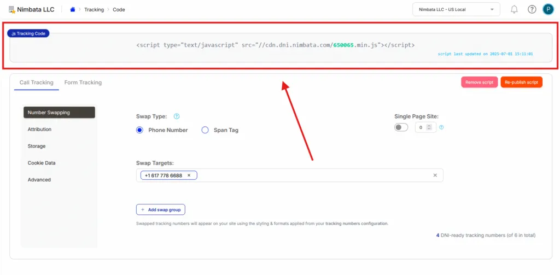The height and width of the screenshot is (275, 560).
Task: Go to home via breadcrumb house icon
Action: 73,10
